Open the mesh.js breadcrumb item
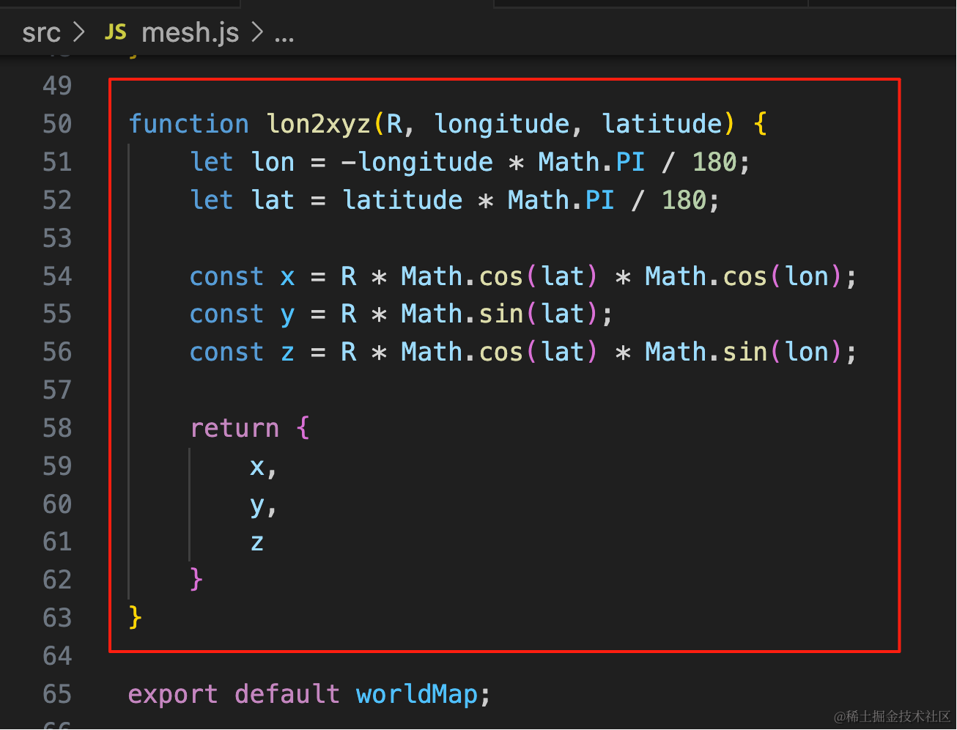This screenshot has height=730, width=957. click(191, 33)
